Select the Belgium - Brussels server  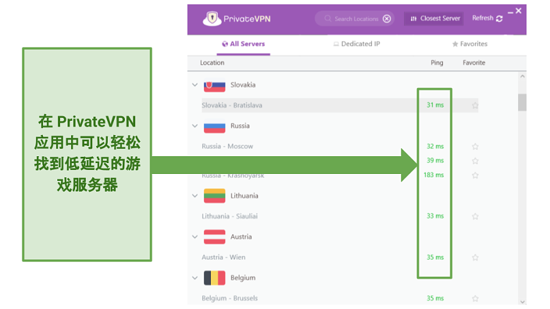pyautogui.click(x=229, y=298)
